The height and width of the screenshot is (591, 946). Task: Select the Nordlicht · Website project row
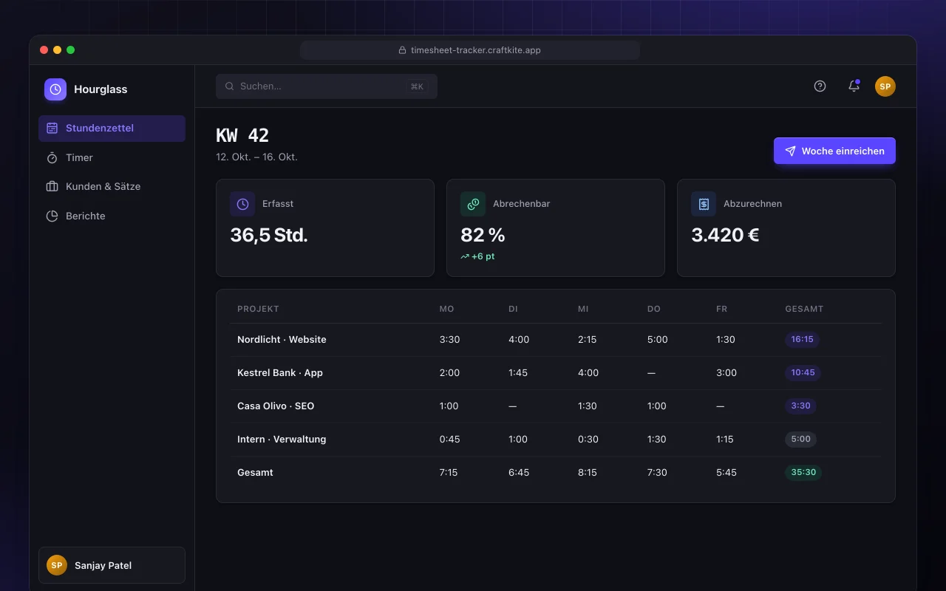[x=556, y=340]
